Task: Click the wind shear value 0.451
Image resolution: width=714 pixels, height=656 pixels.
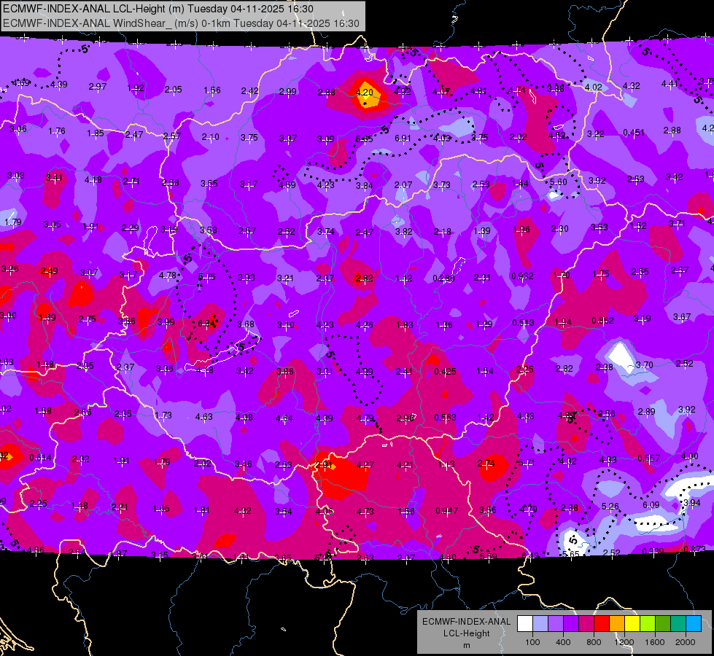Action: 634,133
